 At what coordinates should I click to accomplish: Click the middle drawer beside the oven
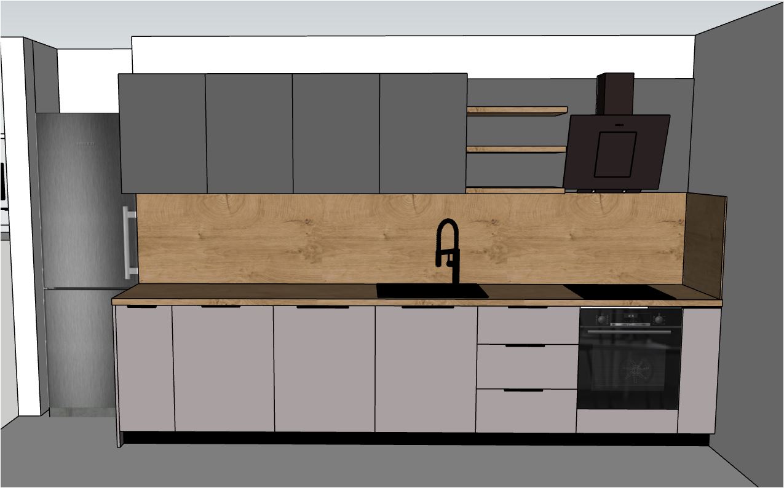point(527,366)
